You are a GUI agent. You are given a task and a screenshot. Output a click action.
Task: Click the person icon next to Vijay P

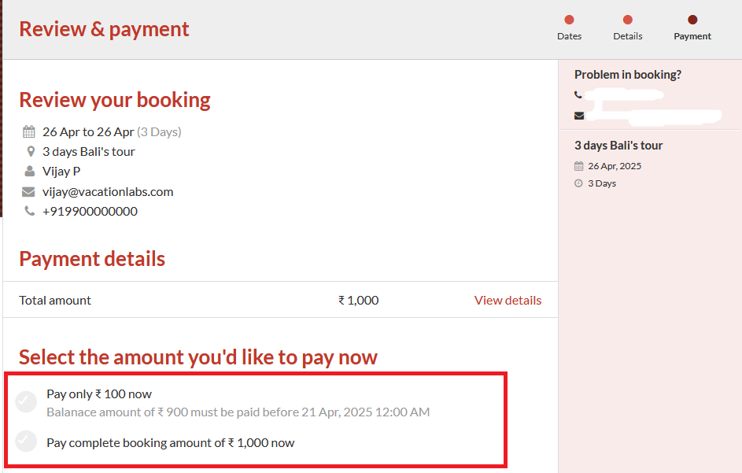pyautogui.click(x=29, y=171)
